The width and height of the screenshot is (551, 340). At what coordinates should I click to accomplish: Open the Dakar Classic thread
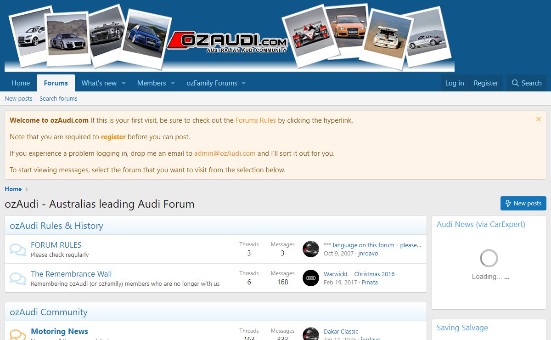coord(341,331)
